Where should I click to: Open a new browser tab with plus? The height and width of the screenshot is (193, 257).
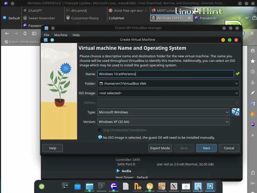pyautogui.click(x=240, y=18)
